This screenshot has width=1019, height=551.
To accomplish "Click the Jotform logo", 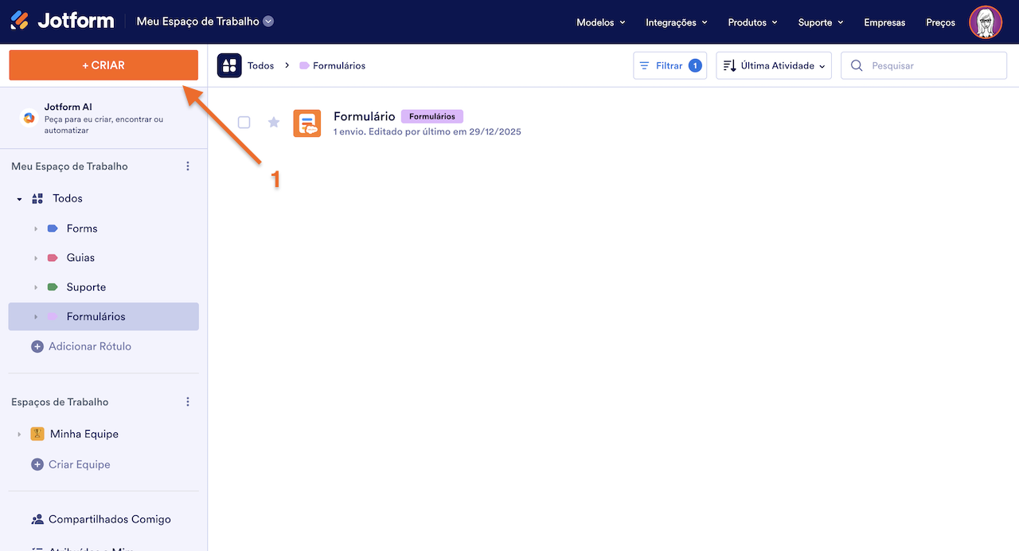I will pyautogui.click(x=62, y=21).
